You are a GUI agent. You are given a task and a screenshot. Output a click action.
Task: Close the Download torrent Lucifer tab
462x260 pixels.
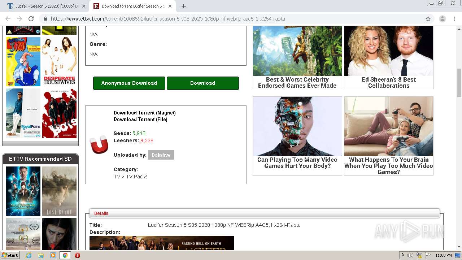coord(170,6)
